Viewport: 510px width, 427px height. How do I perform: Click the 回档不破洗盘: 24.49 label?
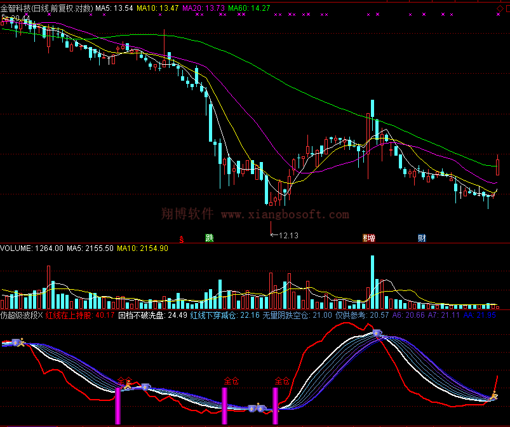[152, 315]
